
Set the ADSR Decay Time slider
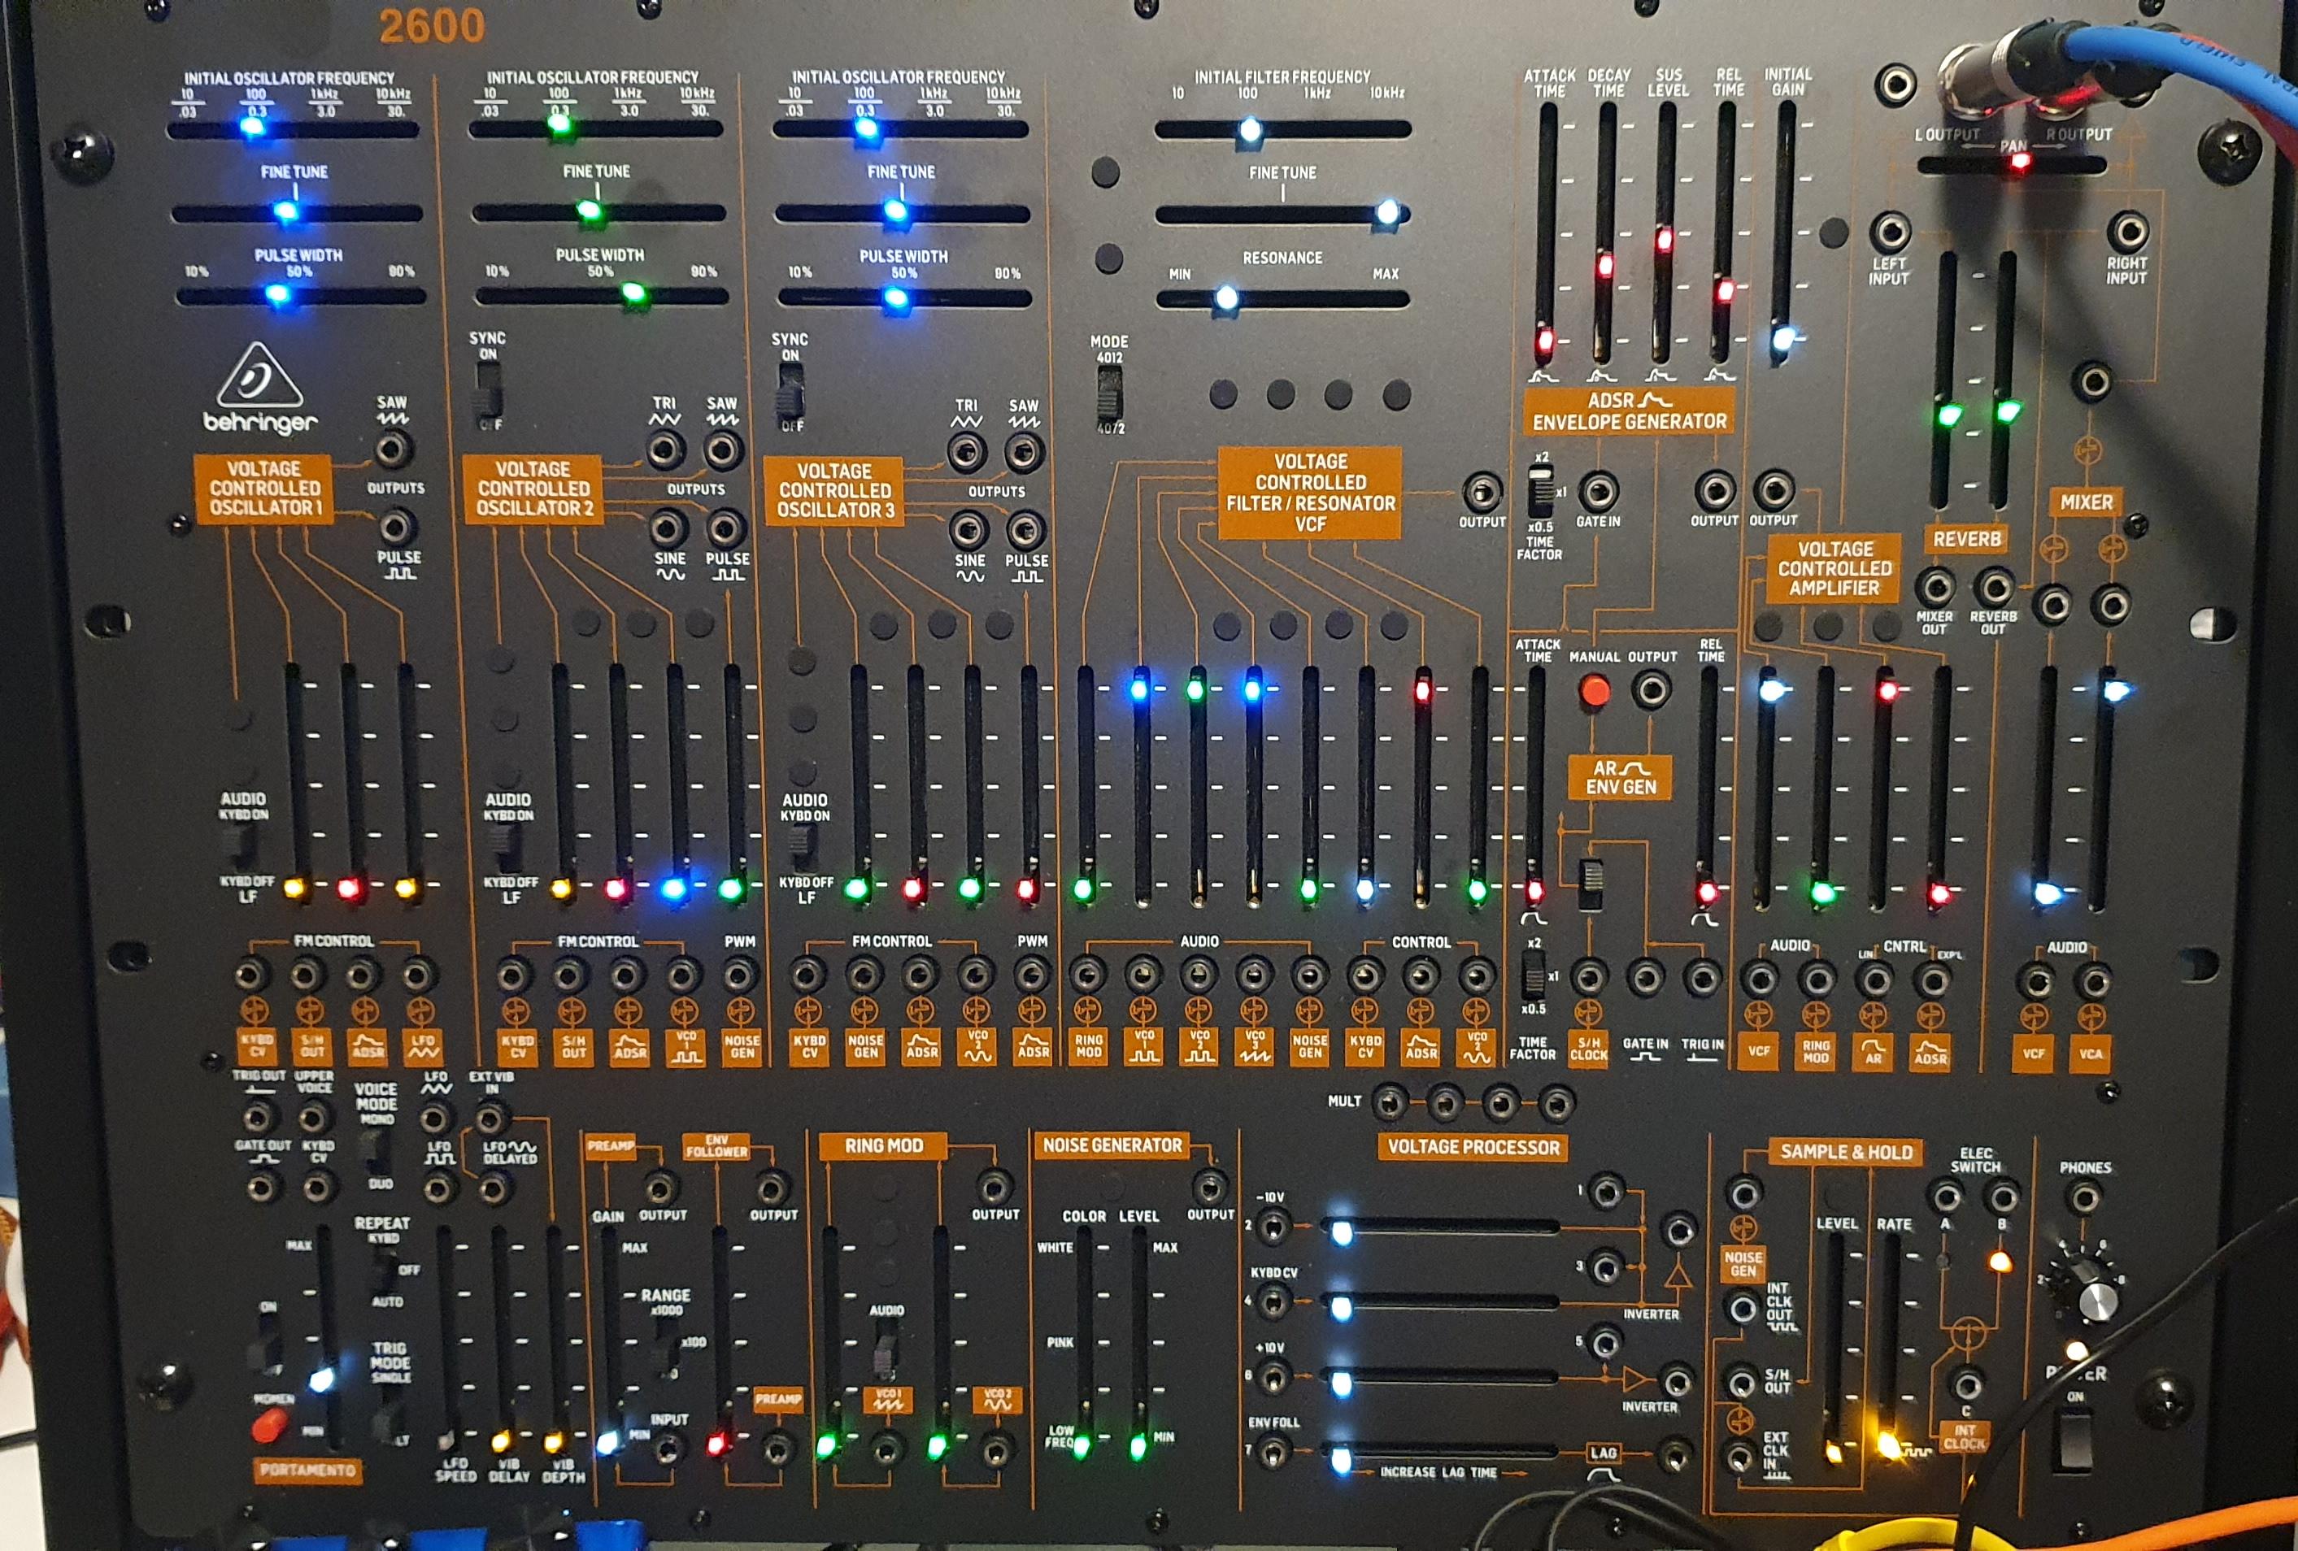pyautogui.click(x=1605, y=265)
